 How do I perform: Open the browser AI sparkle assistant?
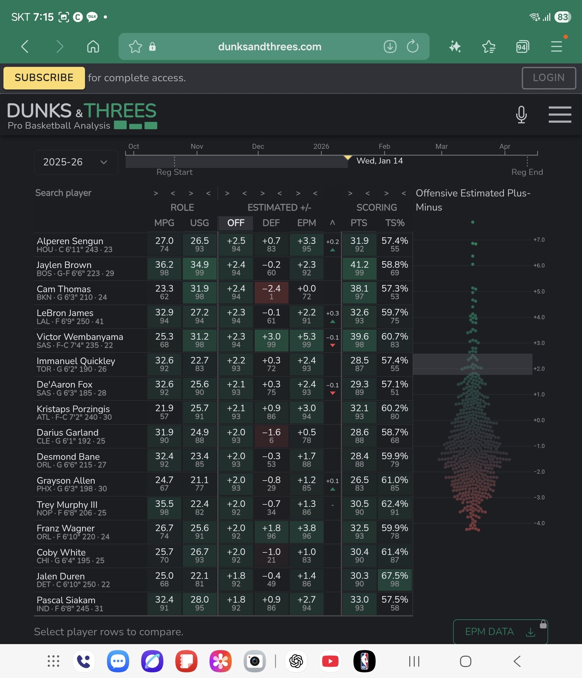455,46
